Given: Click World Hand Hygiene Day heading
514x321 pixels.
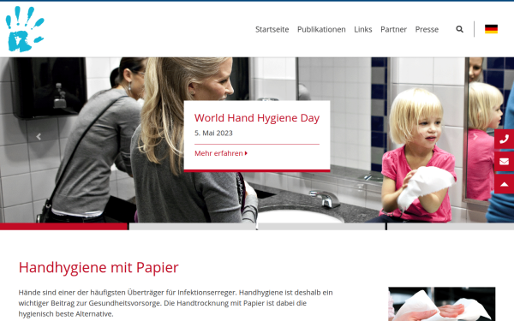Looking at the screenshot, I should pyautogui.click(x=257, y=118).
